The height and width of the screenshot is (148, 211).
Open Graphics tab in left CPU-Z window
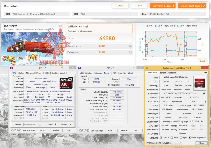[x=55, y=73]
